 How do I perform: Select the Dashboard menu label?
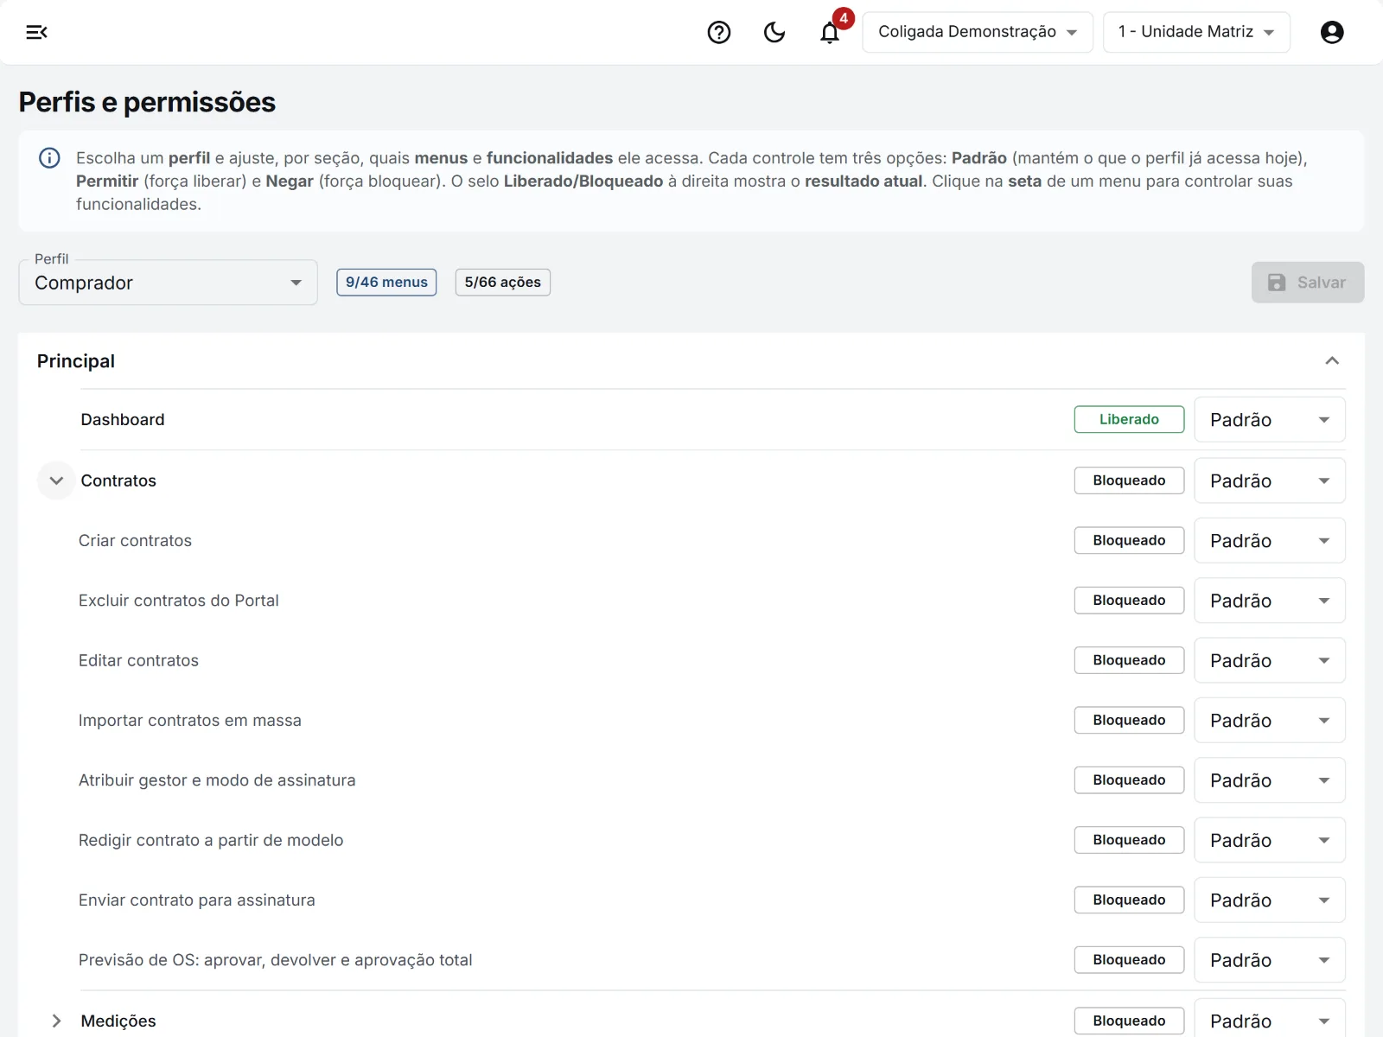(123, 420)
